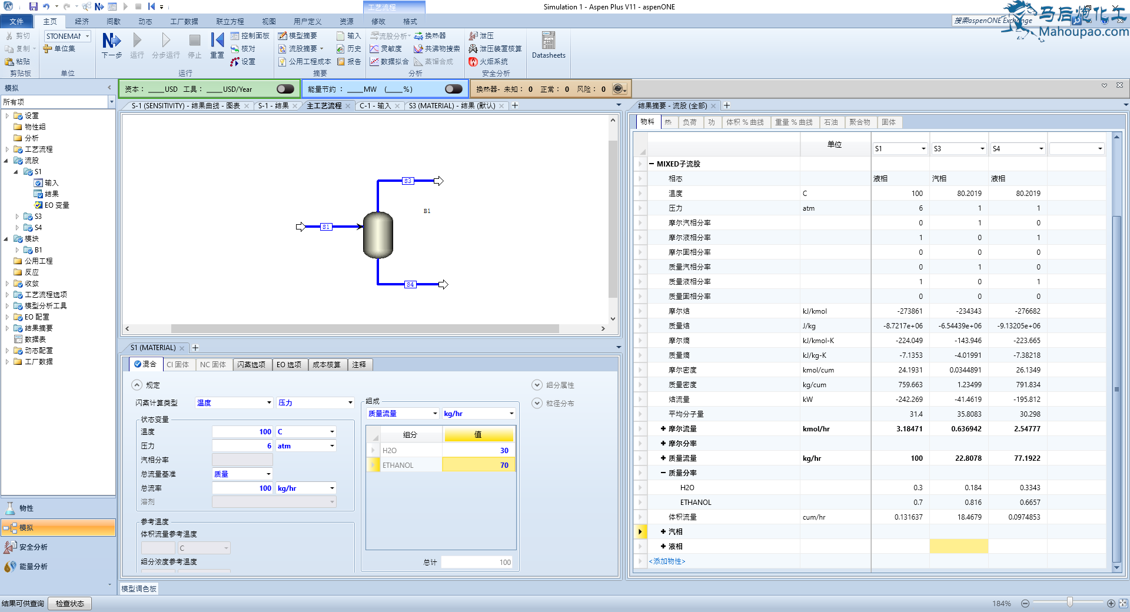Image resolution: width=1130 pixels, height=612 pixels.
Task: Click the zoom out minus button
Action: click(1025, 603)
